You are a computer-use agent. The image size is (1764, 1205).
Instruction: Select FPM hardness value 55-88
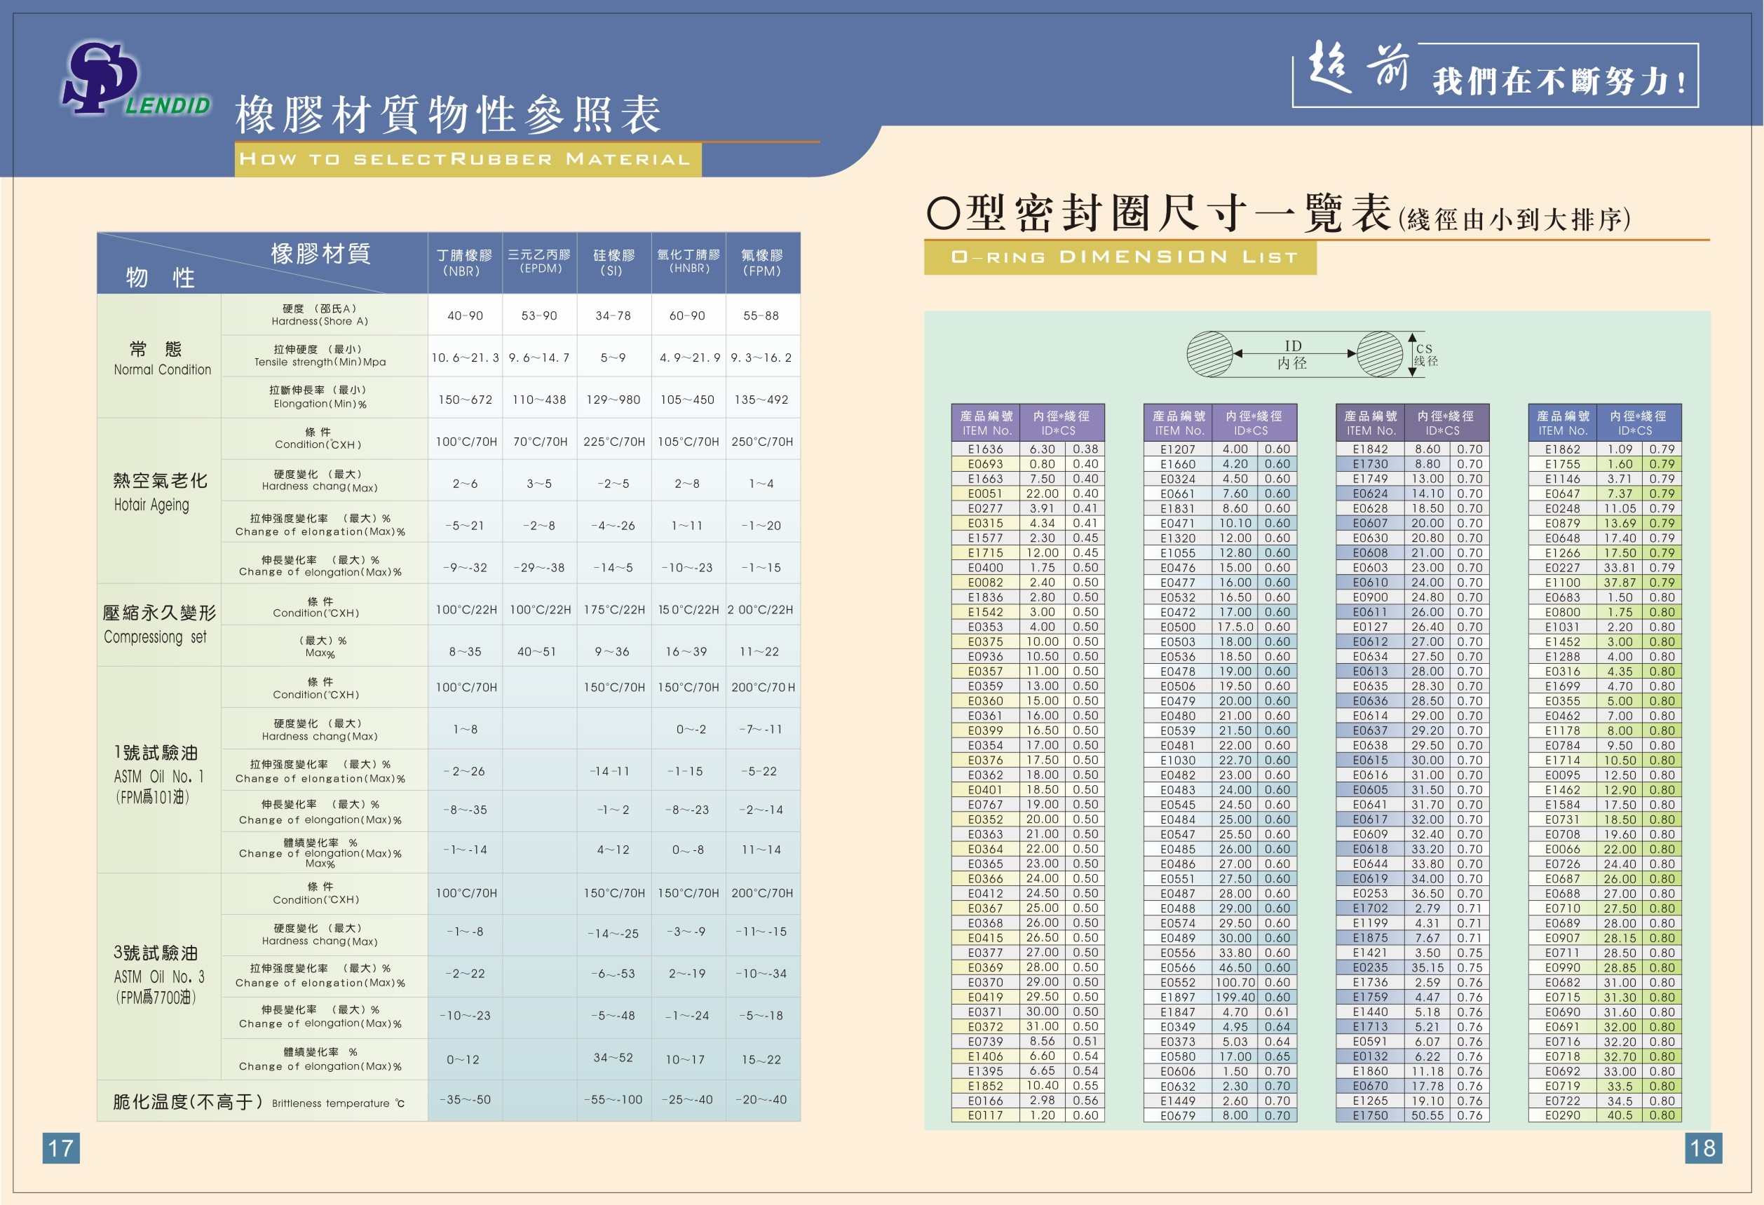click(762, 315)
